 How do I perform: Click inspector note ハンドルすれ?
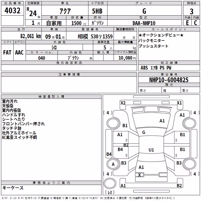(x=14, y=115)
